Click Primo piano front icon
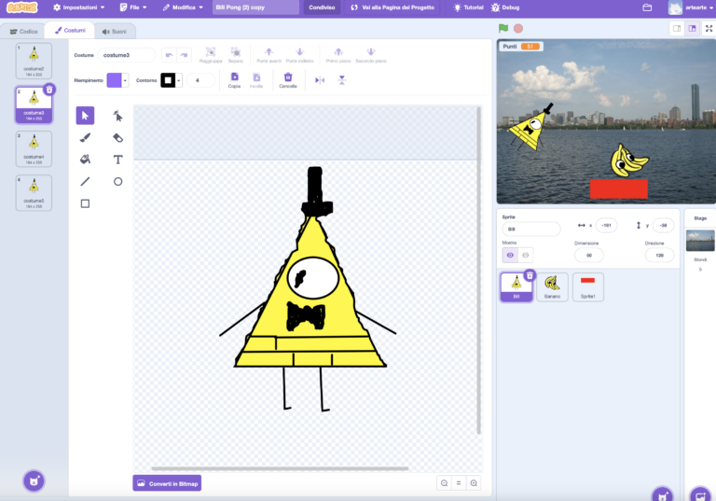Image resolution: width=716 pixels, height=501 pixels. click(338, 51)
